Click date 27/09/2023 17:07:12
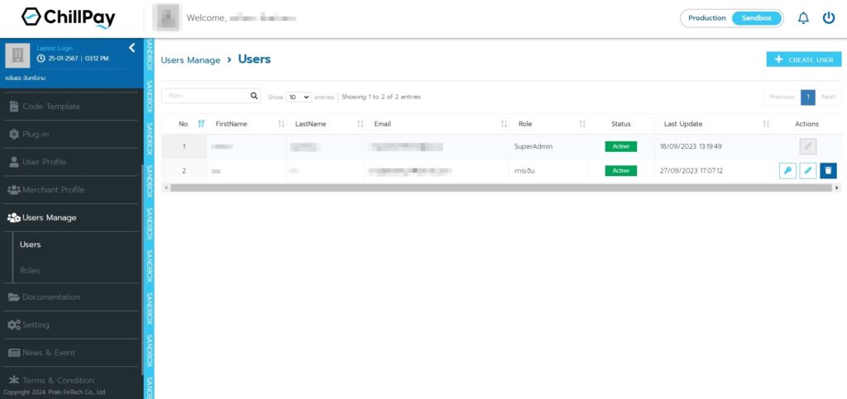 click(691, 171)
